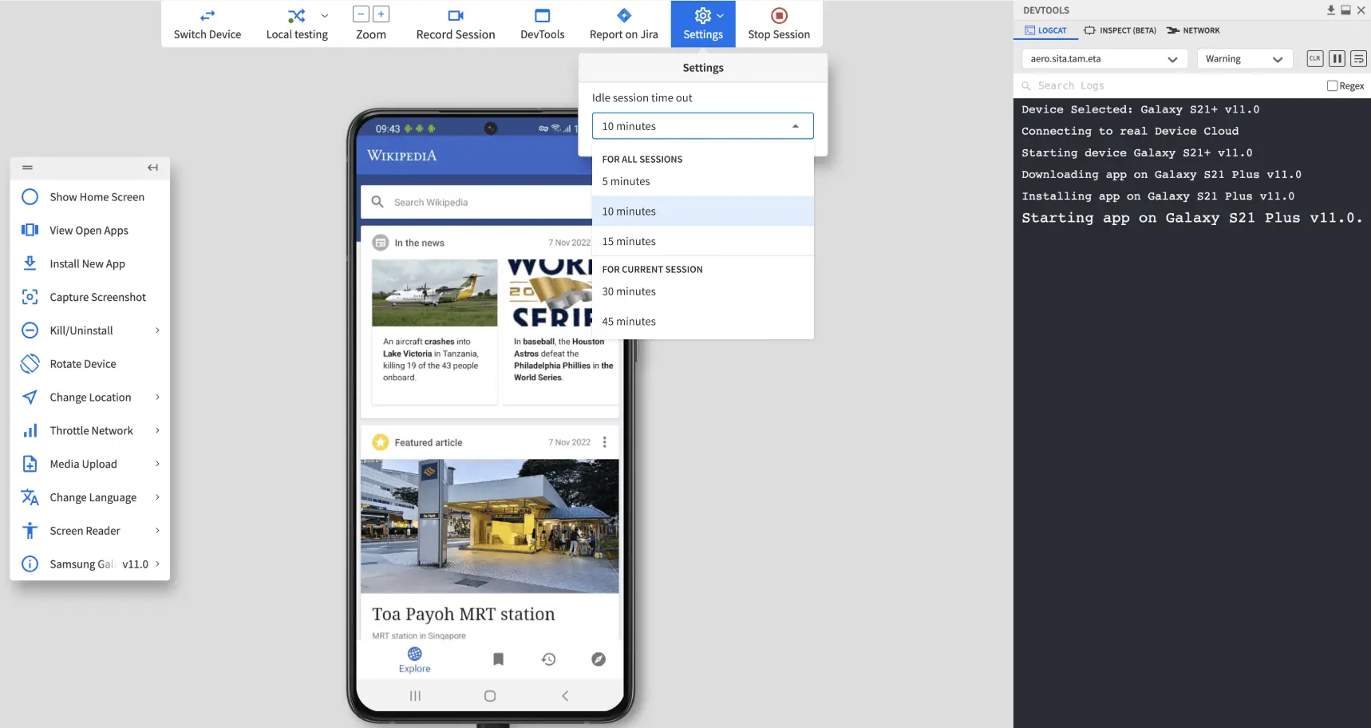Click the Zoom out minus icon
This screenshot has height=728, width=1371.
(362, 14)
